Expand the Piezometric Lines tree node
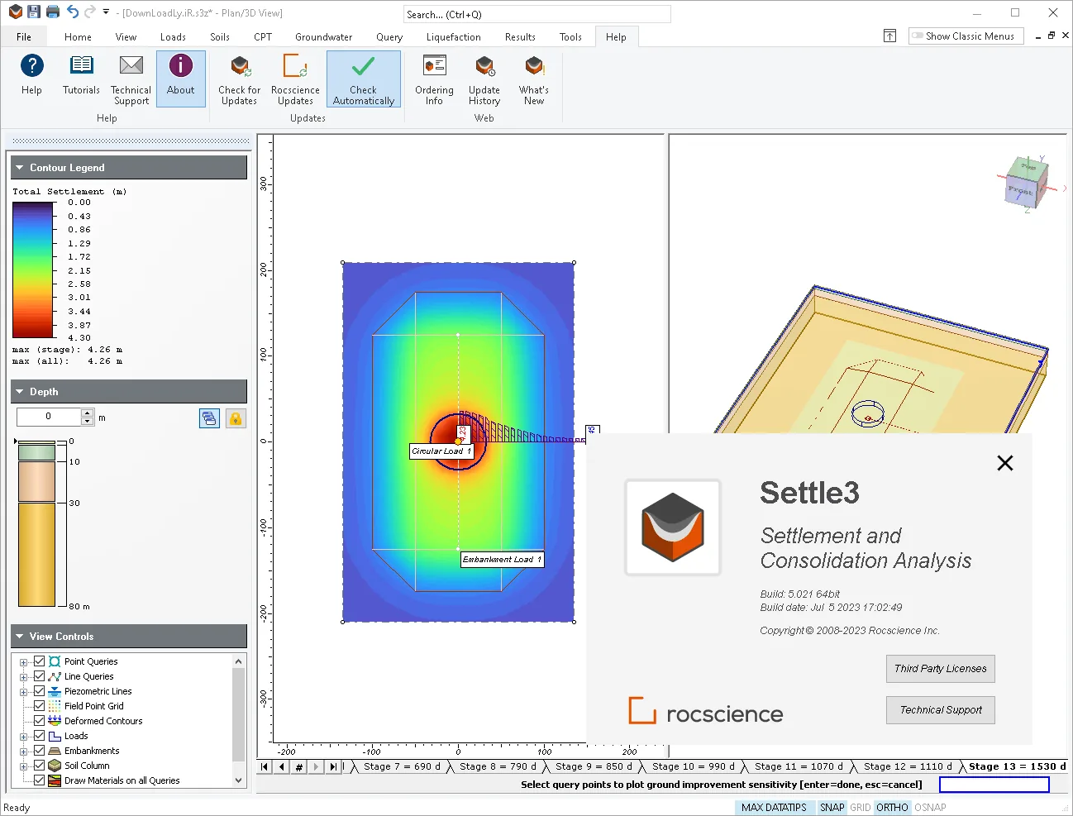 coord(23,692)
